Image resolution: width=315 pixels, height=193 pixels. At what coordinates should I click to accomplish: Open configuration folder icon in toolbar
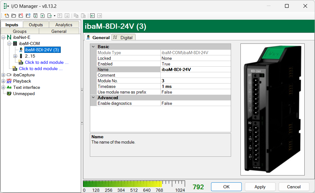pyautogui.click(x=14, y=16)
